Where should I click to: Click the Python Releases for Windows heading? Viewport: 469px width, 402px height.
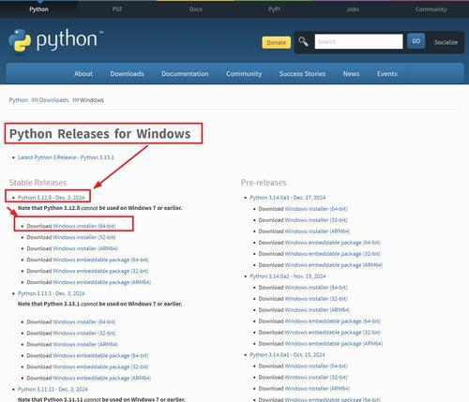click(100, 134)
